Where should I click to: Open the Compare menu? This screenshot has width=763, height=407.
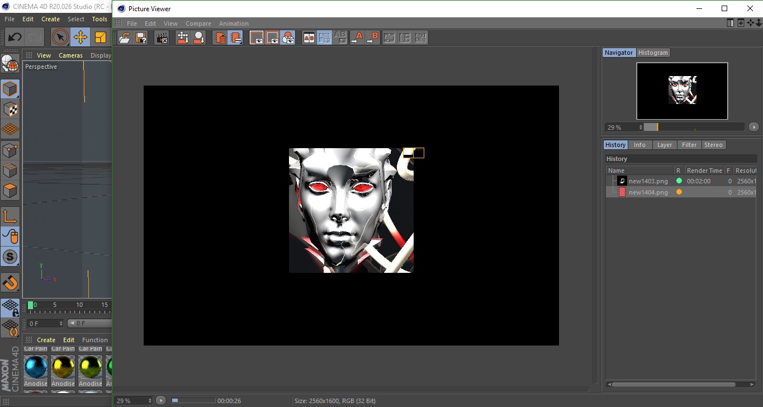tap(198, 23)
